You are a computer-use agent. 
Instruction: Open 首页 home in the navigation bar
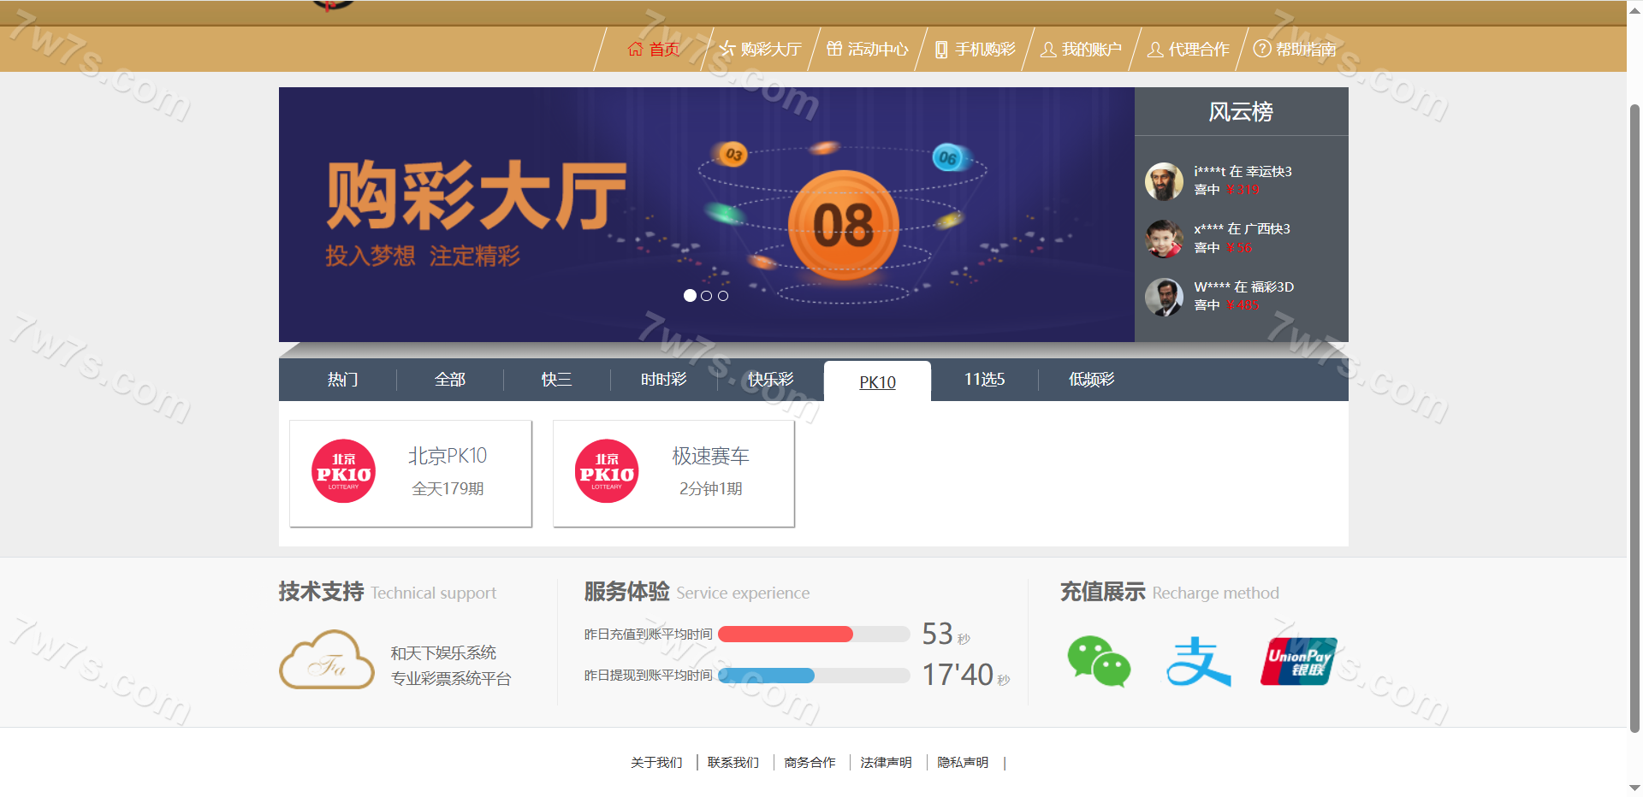[654, 50]
